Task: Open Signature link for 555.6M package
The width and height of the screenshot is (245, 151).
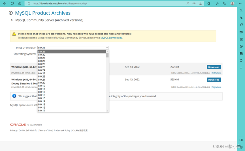Action: pyautogui.click(x=217, y=87)
